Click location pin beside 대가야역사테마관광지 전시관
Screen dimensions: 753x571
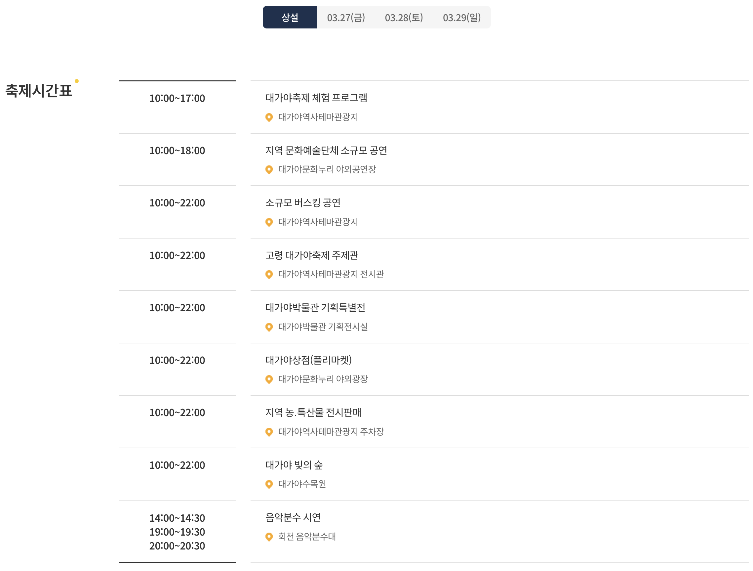pyautogui.click(x=269, y=275)
